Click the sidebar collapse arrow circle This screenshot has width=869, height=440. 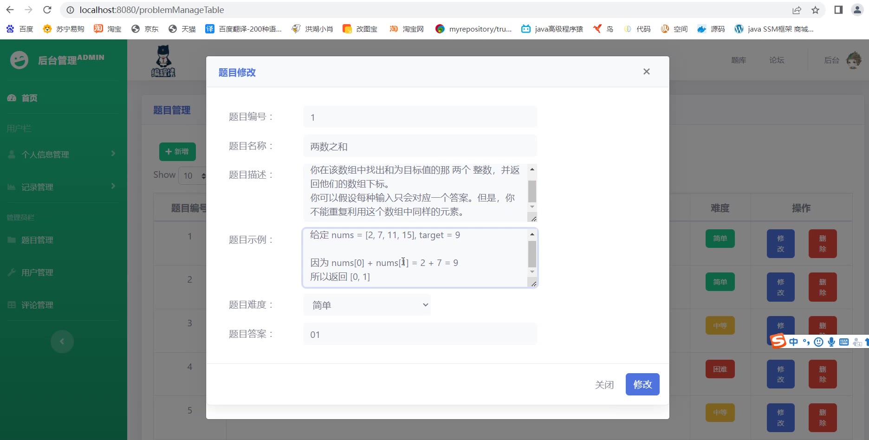point(62,342)
